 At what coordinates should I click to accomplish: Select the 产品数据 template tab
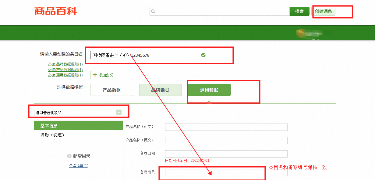112,90
